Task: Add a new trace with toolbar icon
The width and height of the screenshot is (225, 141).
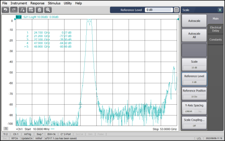Action: 22,10
